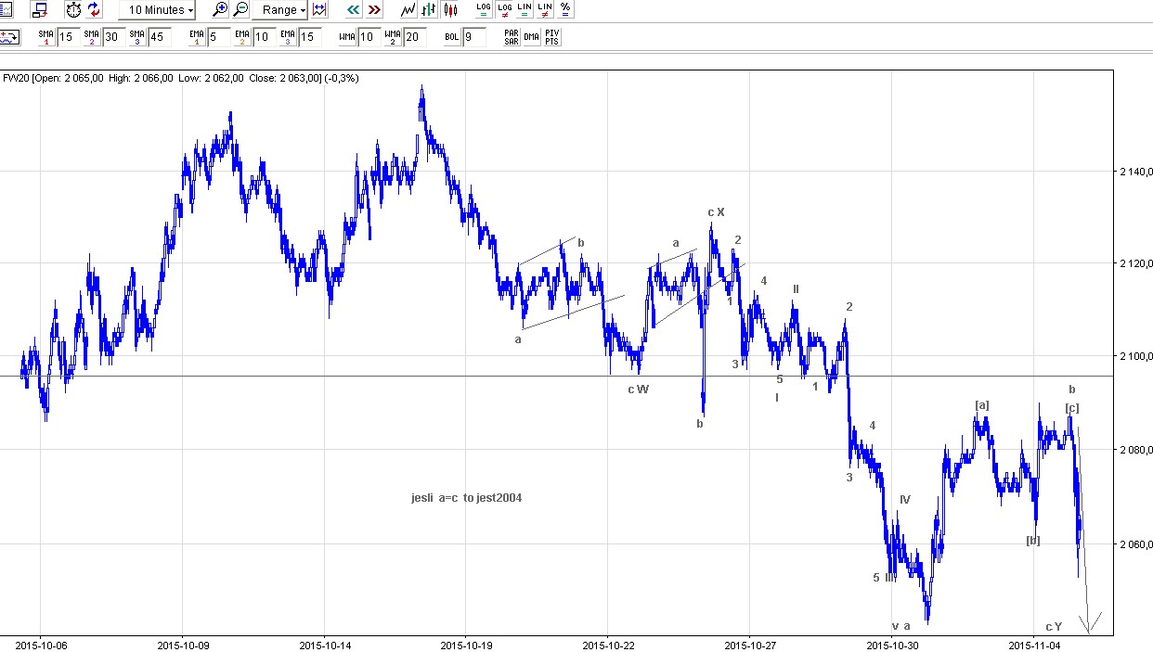This screenshot has height=652, width=1153.
Task: Toggle PAR SAR indicator
Action: (512, 37)
